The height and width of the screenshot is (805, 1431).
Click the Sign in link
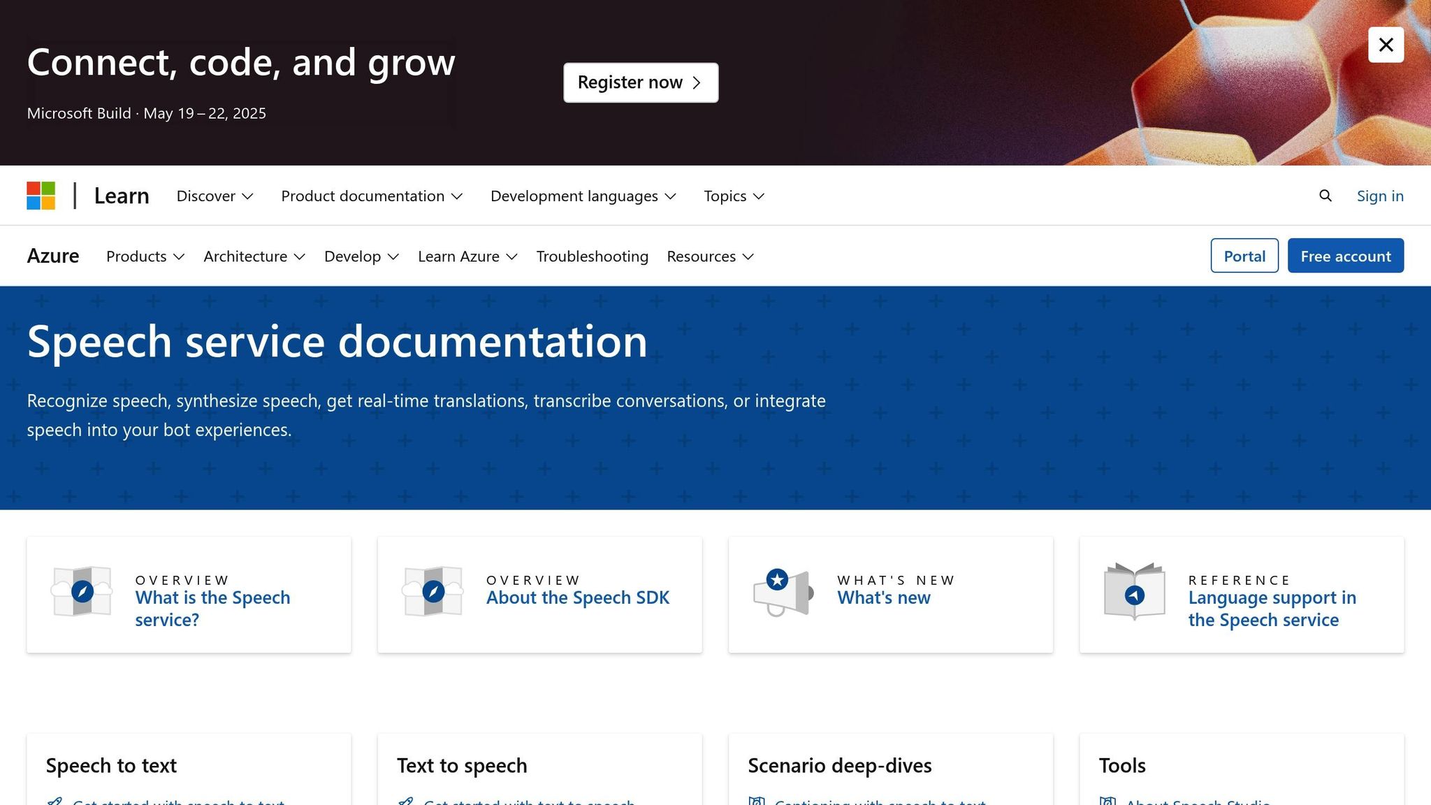[1380, 196]
